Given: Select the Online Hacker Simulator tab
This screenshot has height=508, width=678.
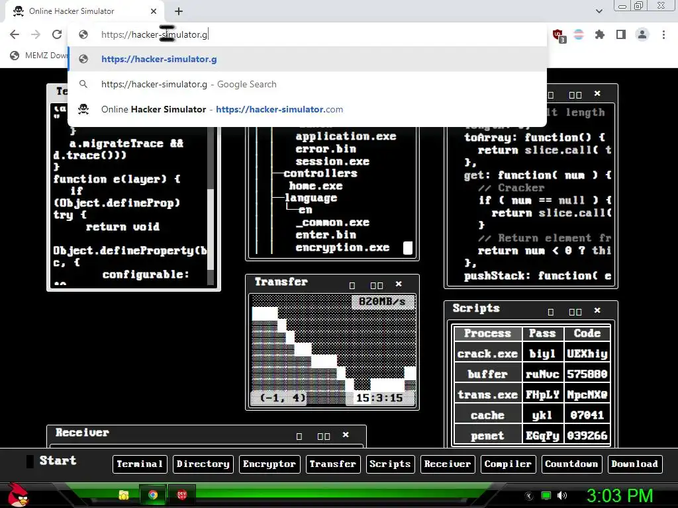Looking at the screenshot, I should pyautogui.click(x=84, y=11).
